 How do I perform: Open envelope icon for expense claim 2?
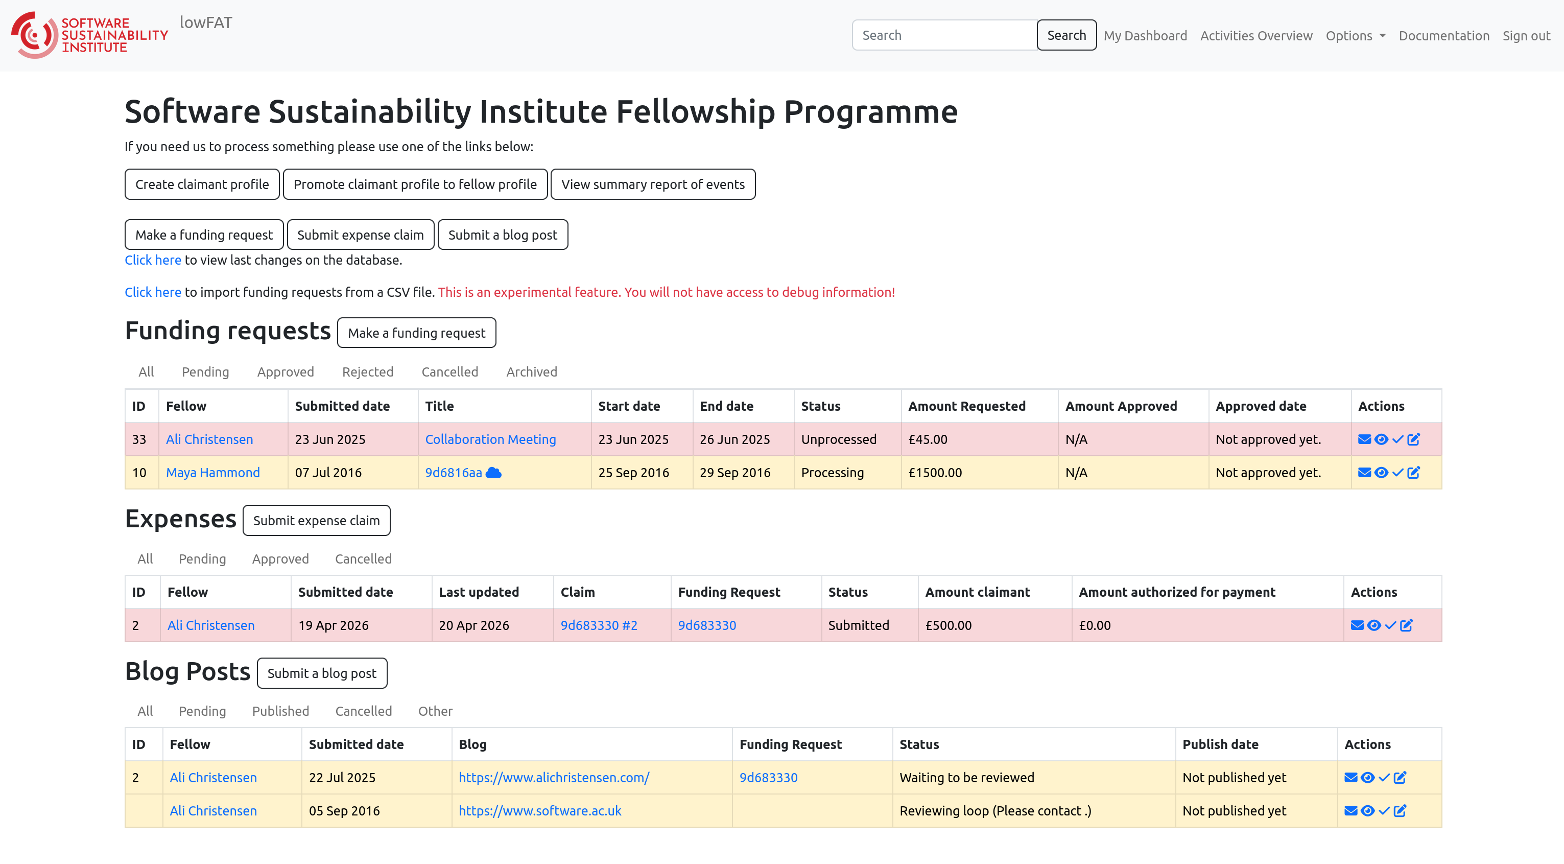tap(1357, 625)
